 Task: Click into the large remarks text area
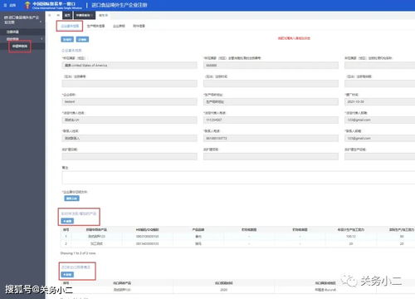click(238, 178)
